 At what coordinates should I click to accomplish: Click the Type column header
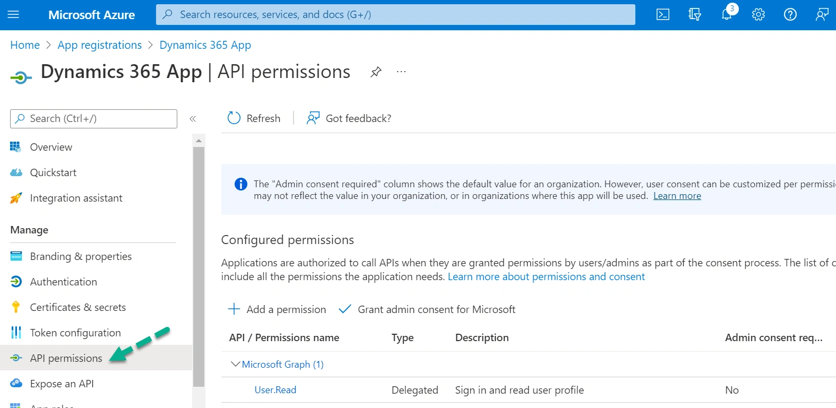click(403, 337)
